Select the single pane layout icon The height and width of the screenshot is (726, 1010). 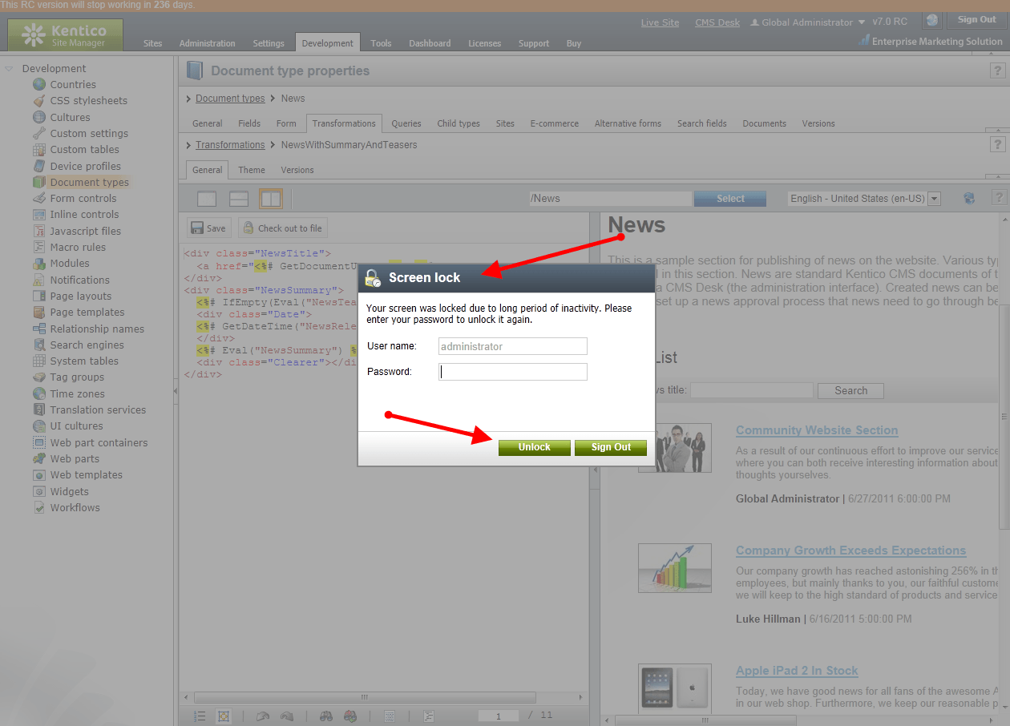[207, 199]
